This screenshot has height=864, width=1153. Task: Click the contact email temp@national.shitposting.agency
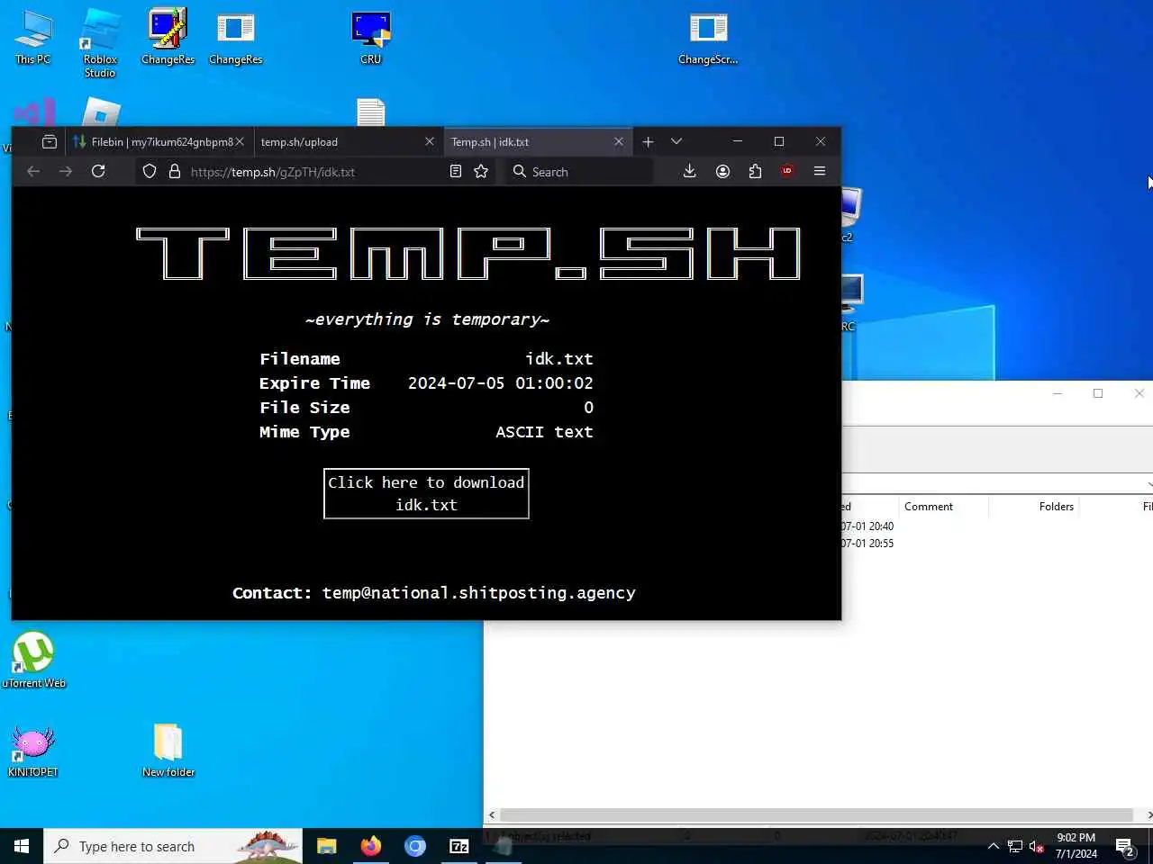(x=479, y=592)
